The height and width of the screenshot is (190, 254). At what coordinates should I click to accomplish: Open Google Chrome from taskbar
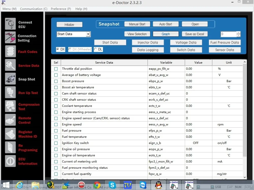(x=97, y=185)
